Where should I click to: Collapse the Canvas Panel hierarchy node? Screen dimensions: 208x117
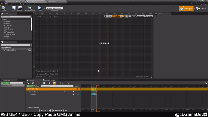pyautogui.click(x=2, y=49)
